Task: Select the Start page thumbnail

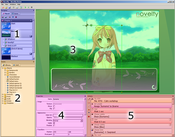Action: click(x=6, y=26)
